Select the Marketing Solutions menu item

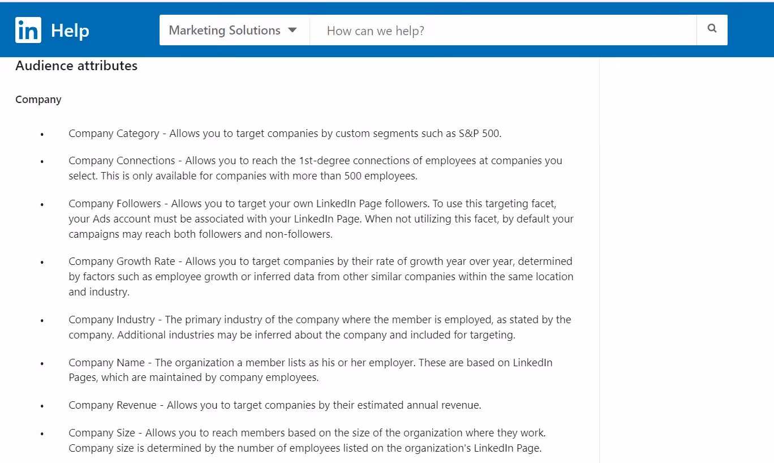click(x=225, y=30)
